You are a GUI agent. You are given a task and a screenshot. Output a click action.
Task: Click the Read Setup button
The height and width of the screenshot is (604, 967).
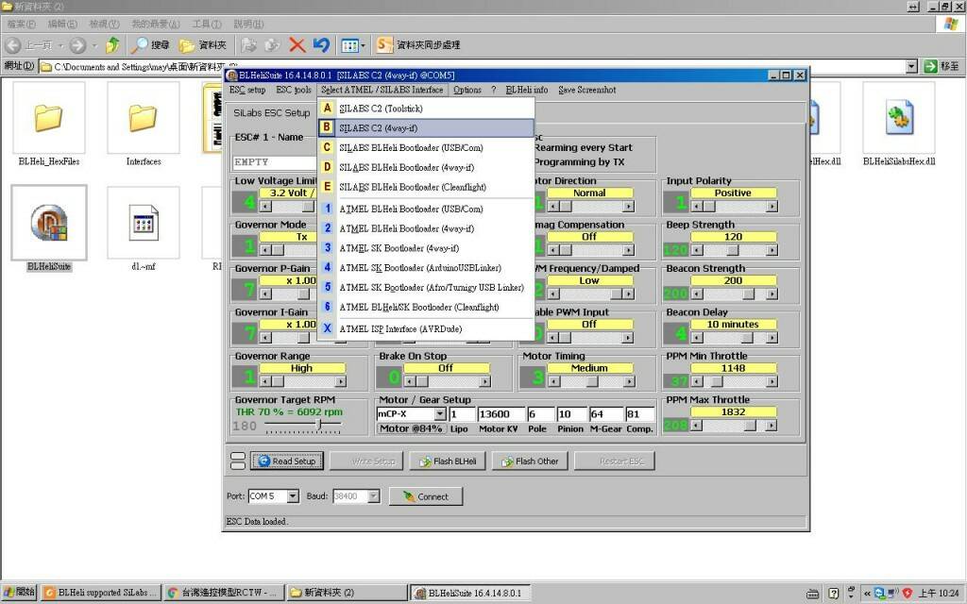click(287, 461)
